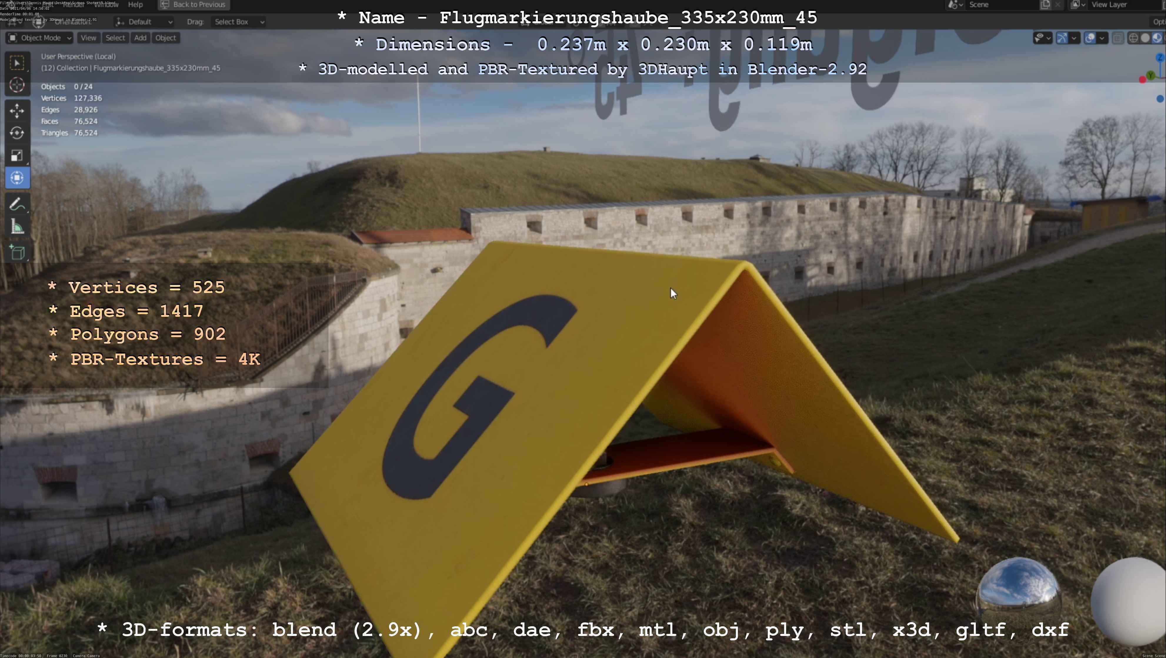
Task: Switch to wireframe viewport shading
Action: pyautogui.click(x=1133, y=38)
